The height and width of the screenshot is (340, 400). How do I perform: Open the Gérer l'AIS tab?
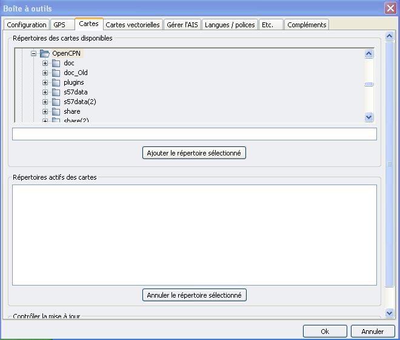click(x=182, y=25)
